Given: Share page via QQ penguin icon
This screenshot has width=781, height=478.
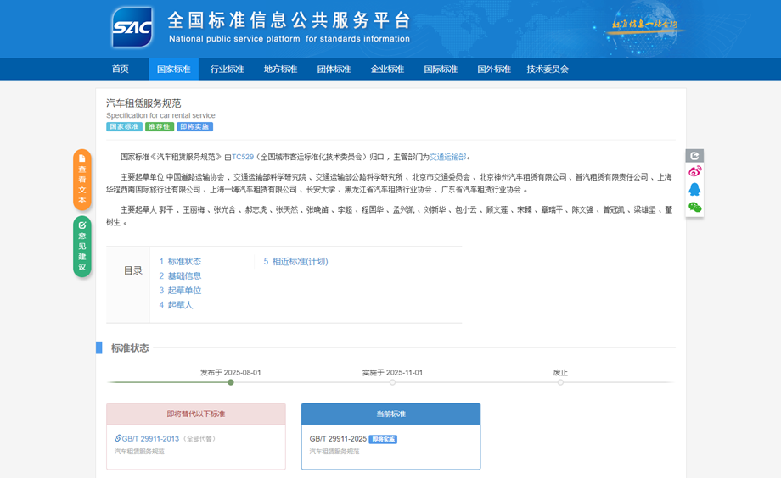Looking at the screenshot, I should click(694, 190).
